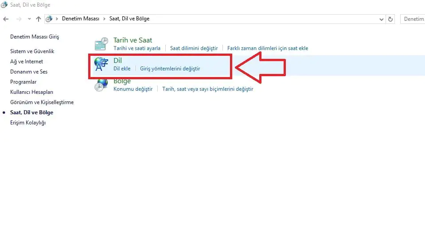Click Giriş yöntemlerini değiştir

click(x=170, y=69)
